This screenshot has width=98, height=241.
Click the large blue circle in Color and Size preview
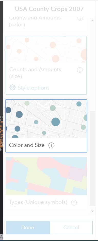pos(56,122)
